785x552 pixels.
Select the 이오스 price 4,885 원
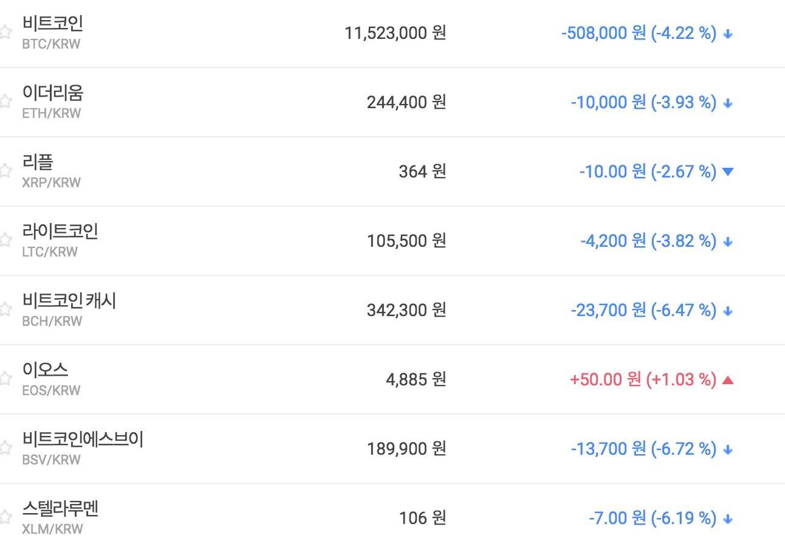(x=416, y=379)
